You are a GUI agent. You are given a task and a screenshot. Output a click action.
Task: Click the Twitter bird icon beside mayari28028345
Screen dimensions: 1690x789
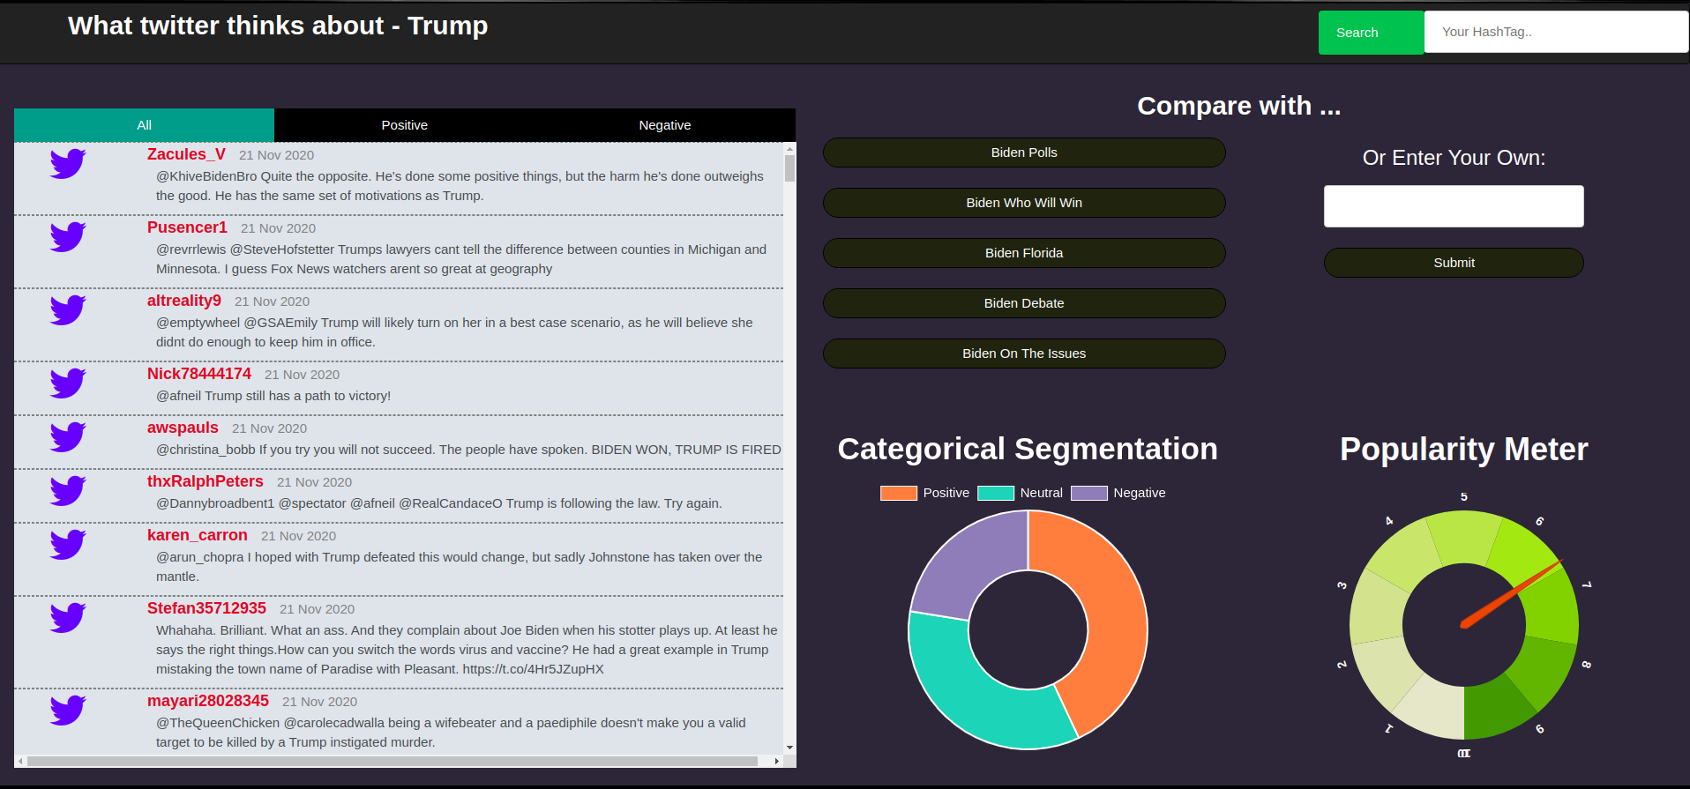(68, 711)
